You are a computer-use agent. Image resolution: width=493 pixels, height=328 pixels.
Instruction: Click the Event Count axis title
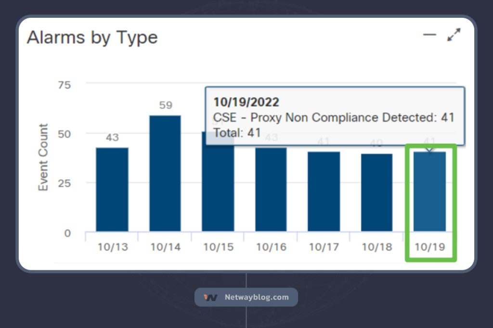44,157
